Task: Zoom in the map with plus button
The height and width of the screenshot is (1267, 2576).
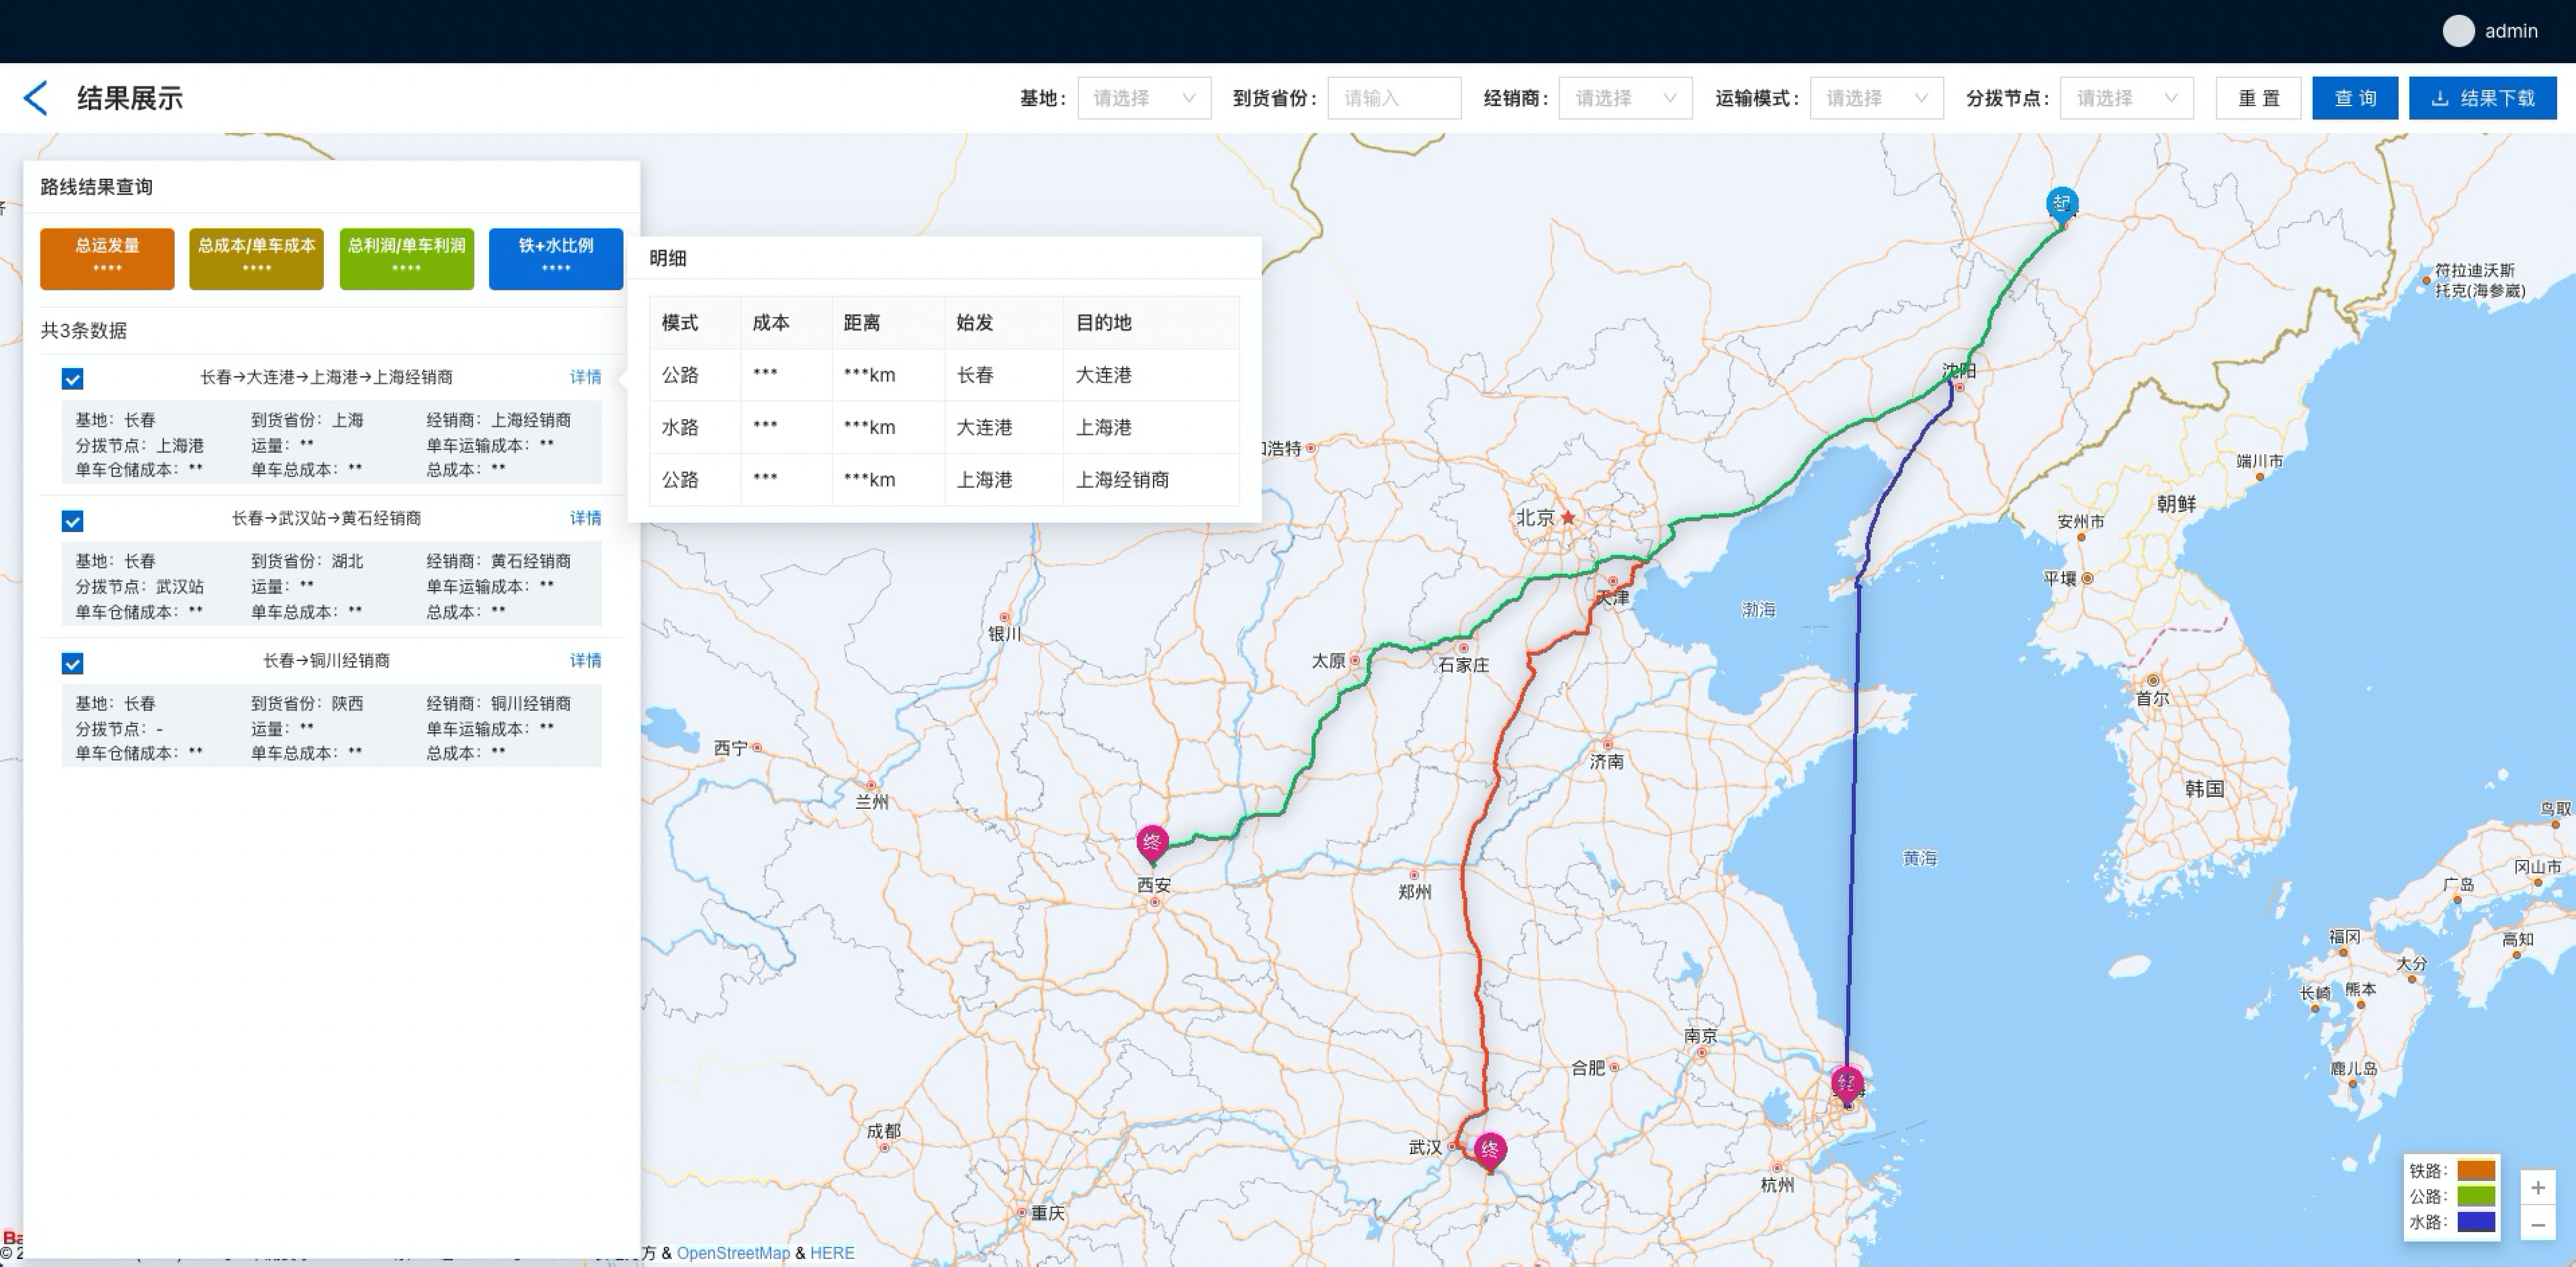Action: click(2538, 1188)
